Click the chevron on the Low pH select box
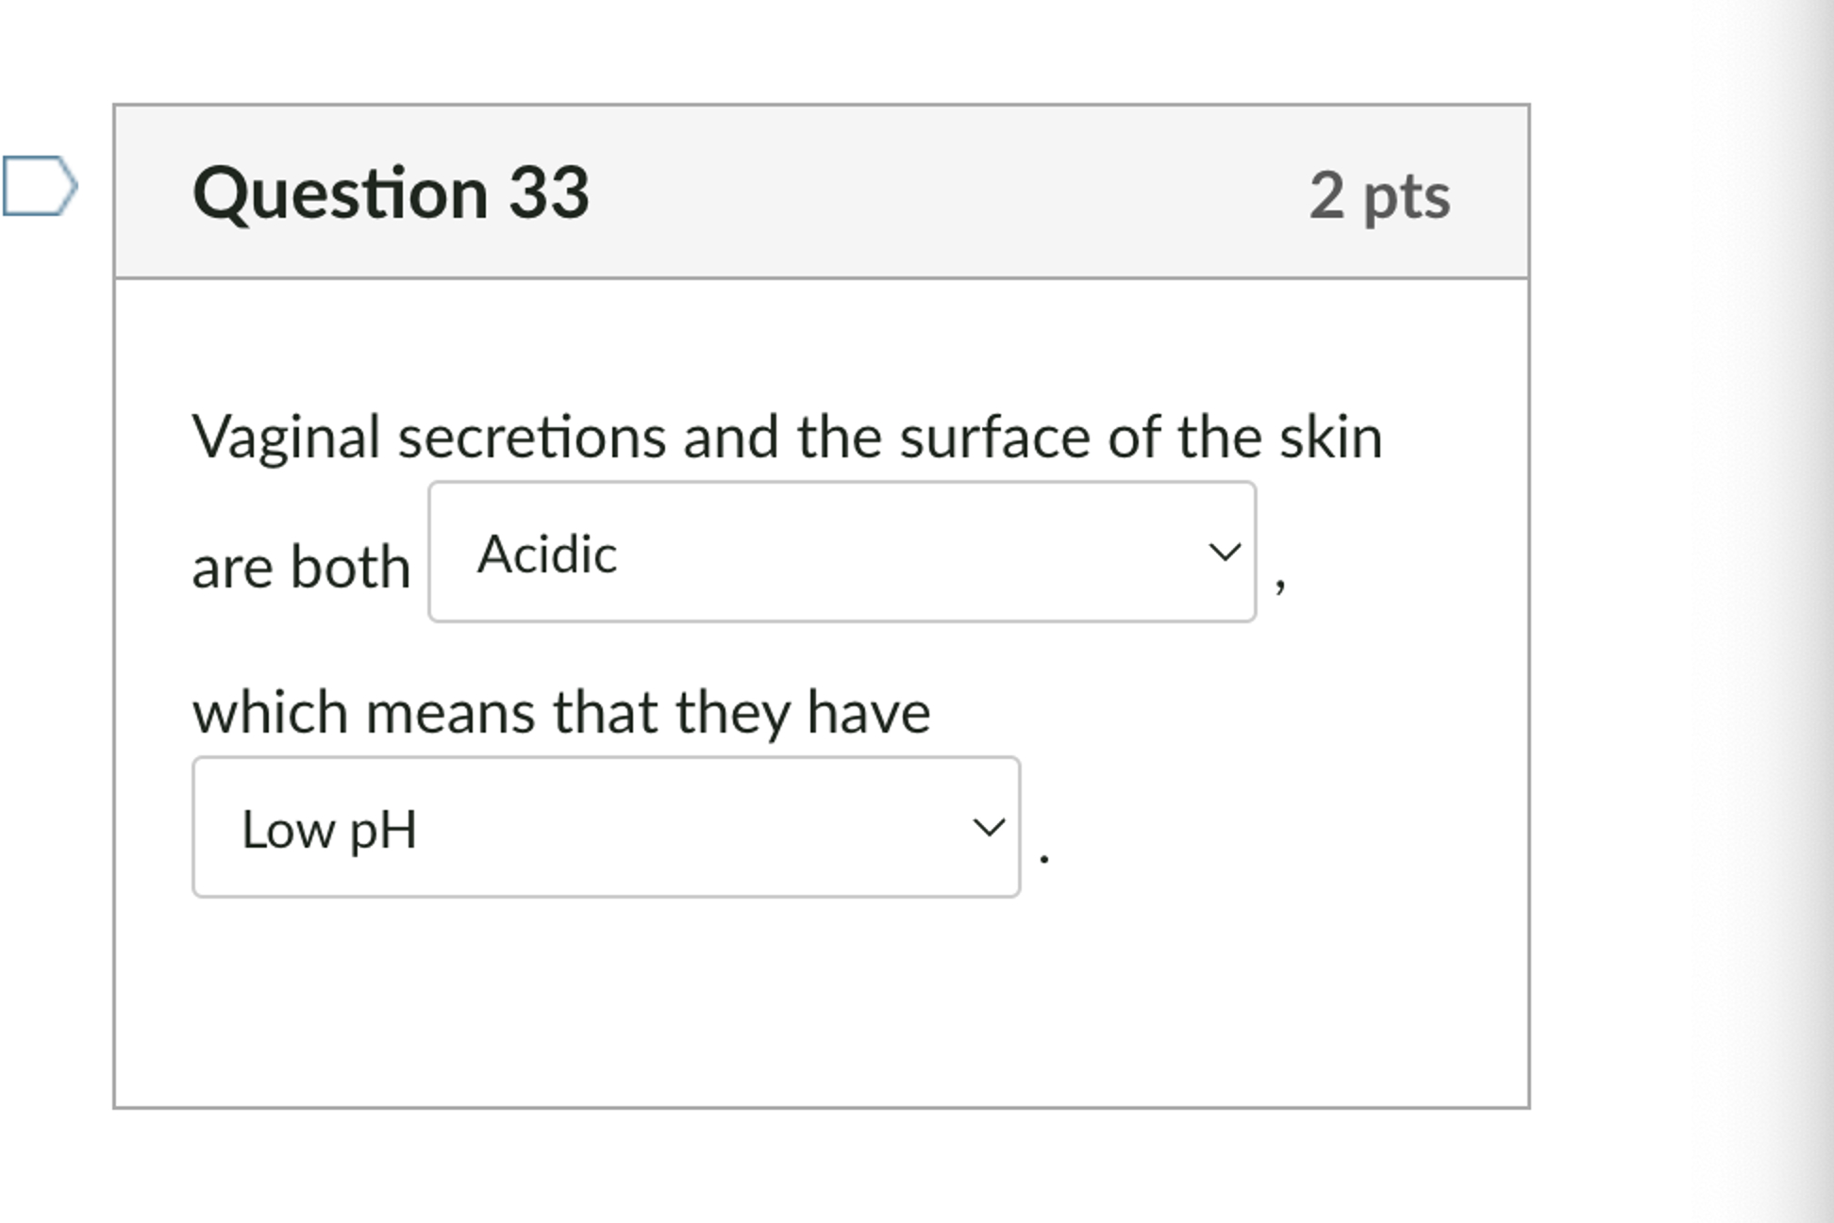 (x=987, y=828)
